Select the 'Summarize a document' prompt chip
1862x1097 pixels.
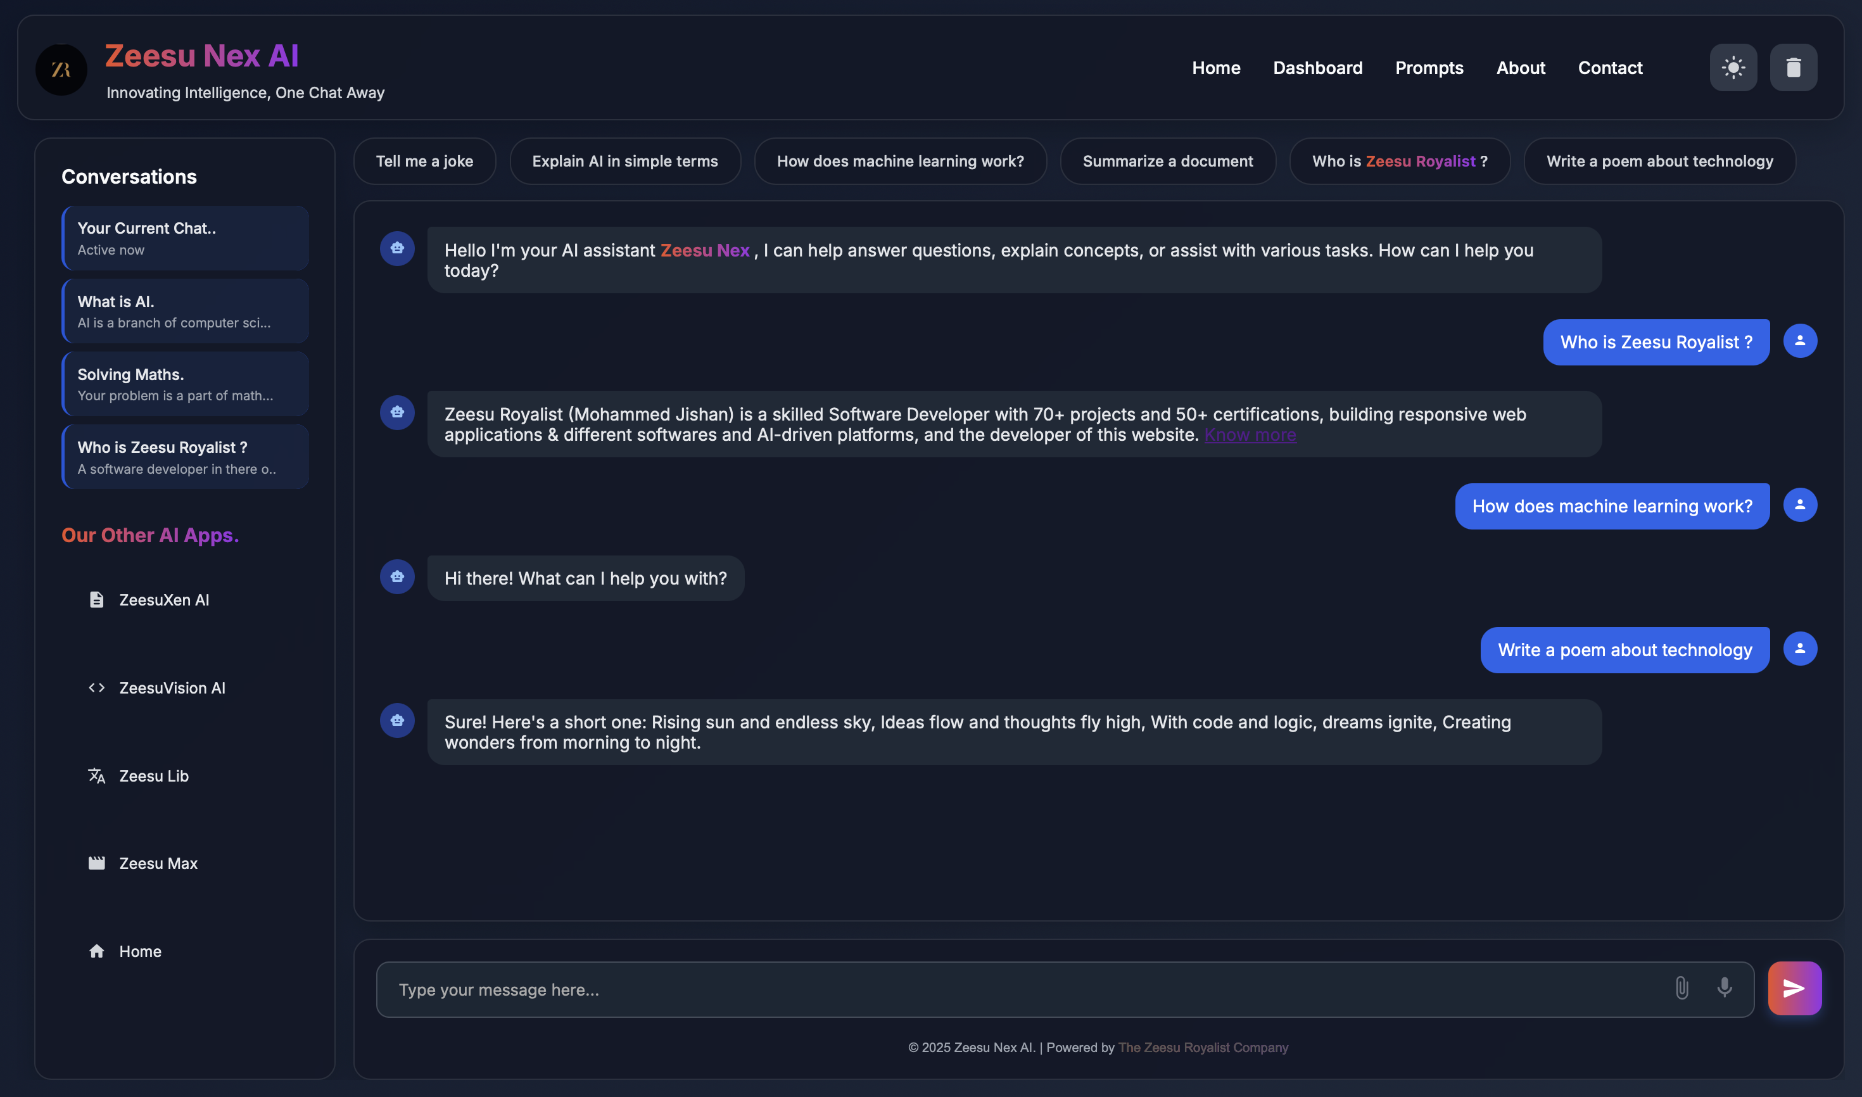tap(1167, 161)
